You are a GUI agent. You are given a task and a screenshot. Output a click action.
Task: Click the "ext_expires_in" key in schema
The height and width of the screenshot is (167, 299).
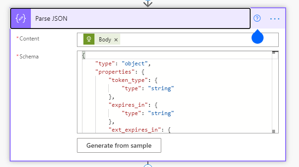click(x=135, y=130)
